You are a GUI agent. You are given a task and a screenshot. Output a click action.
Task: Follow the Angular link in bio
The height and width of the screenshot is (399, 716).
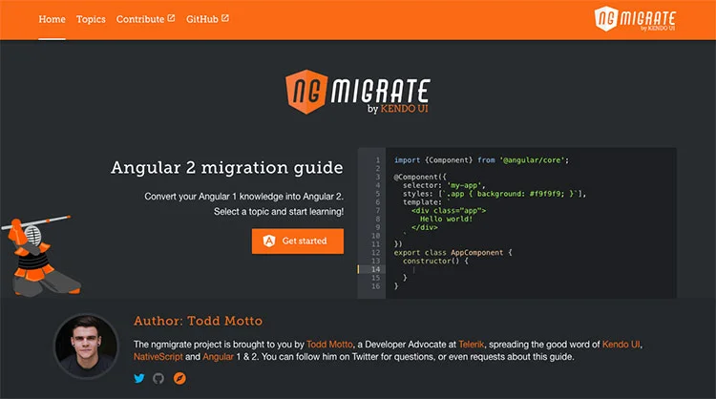pyautogui.click(x=218, y=357)
